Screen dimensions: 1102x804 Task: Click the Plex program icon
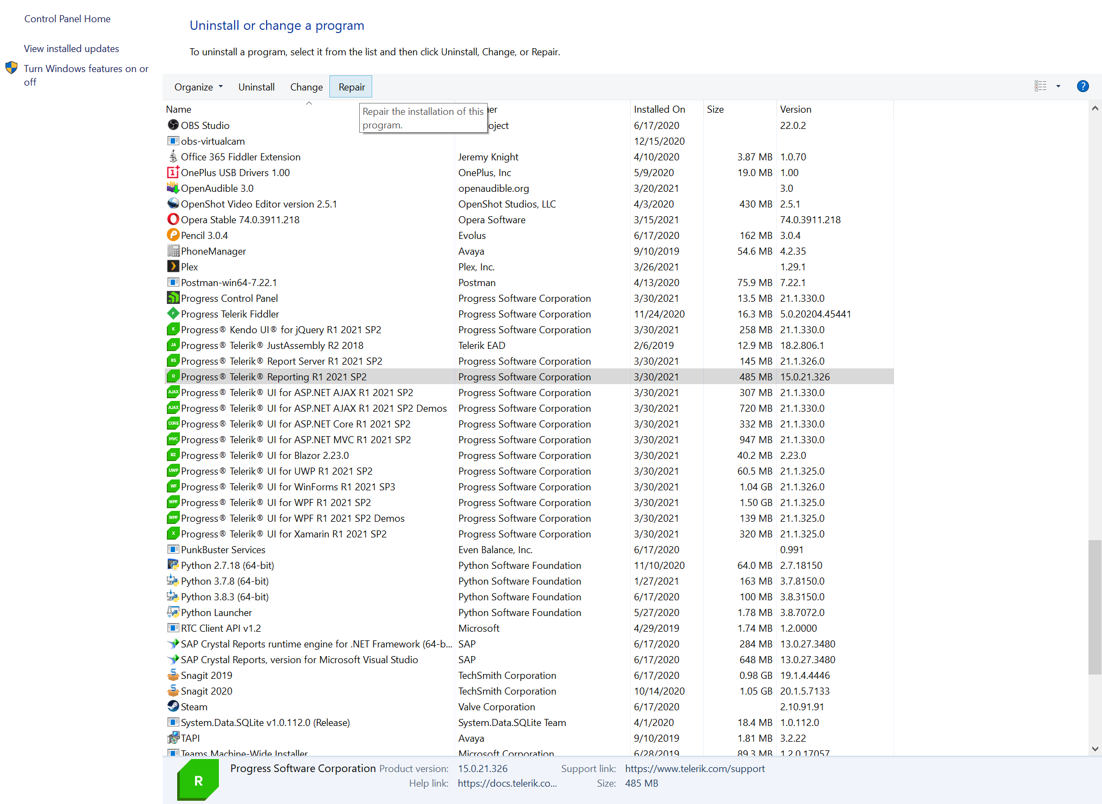click(x=173, y=267)
